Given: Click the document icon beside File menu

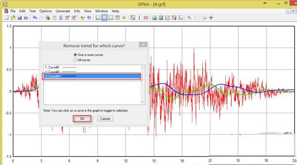Looking at the screenshot, I should (6, 11).
